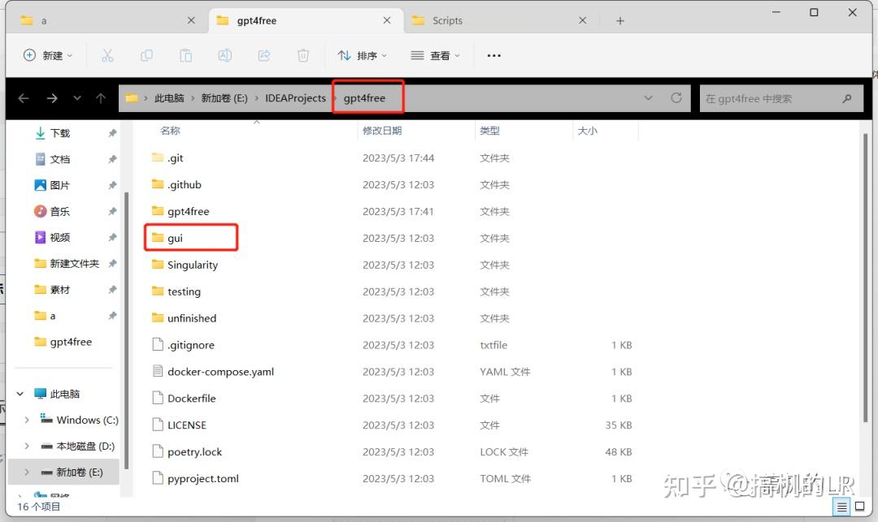Click the refresh icon in the address bar
The width and height of the screenshot is (878, 522).
click(676, 97)
